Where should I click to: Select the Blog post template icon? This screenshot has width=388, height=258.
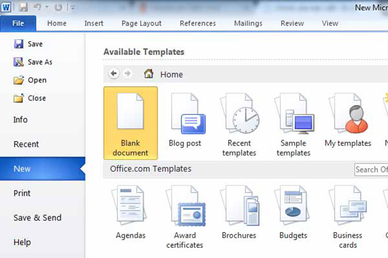point(188,114)
